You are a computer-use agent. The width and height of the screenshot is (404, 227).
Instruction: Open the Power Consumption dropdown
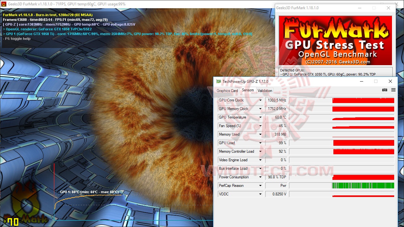[260, 177]
